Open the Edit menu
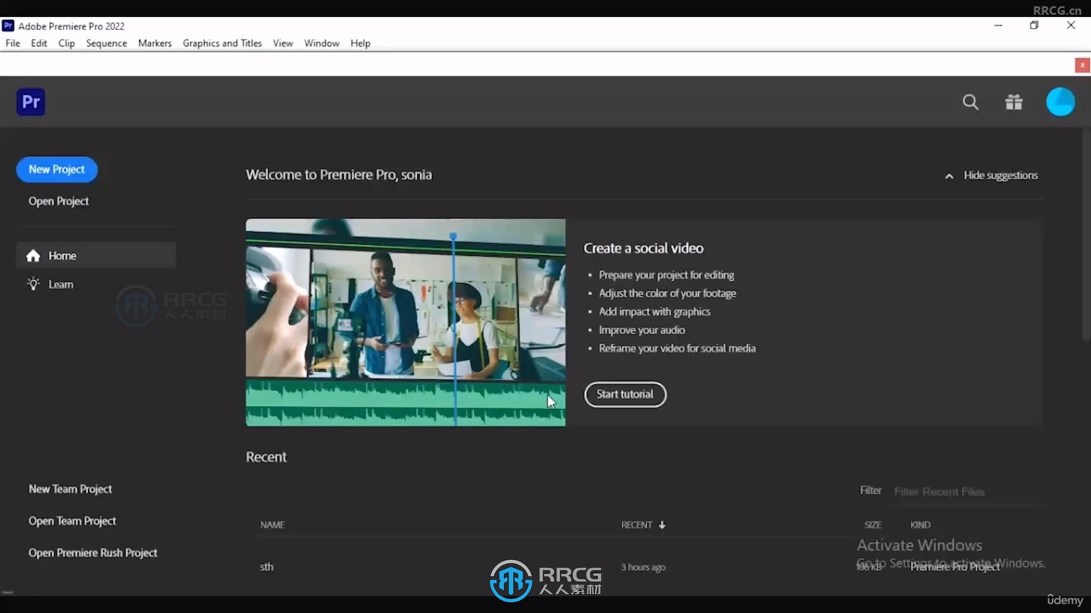Image resolution: width=1091 pixels, height=613 pixels. [39, 43]
